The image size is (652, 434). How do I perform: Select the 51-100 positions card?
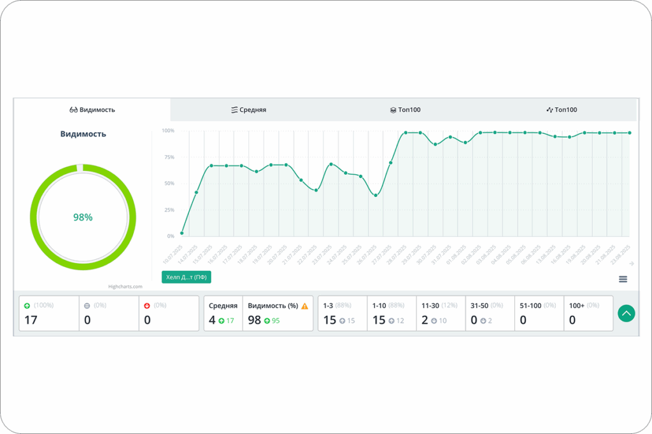coord(539,313)
